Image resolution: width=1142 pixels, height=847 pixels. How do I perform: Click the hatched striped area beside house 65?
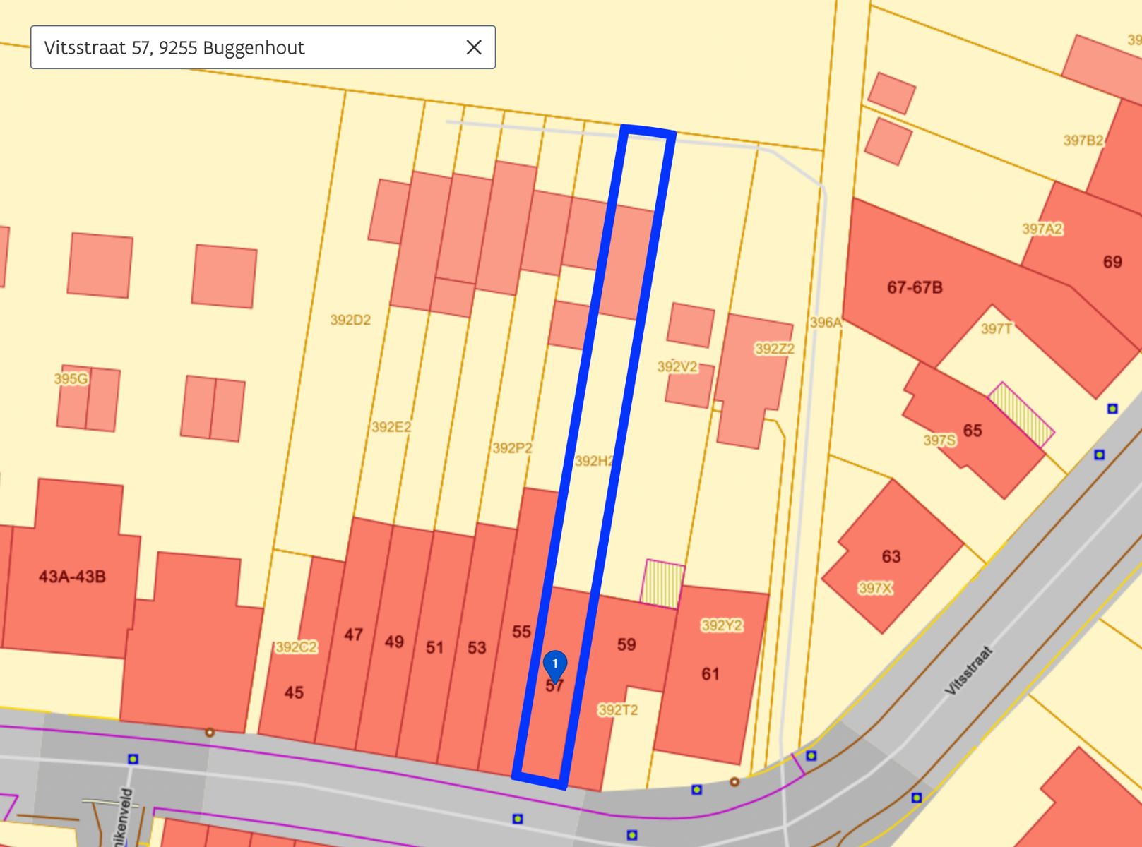pos(1021,415)
